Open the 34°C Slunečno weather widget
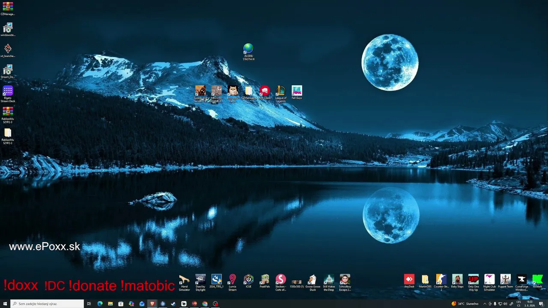 tap(465, 304)
